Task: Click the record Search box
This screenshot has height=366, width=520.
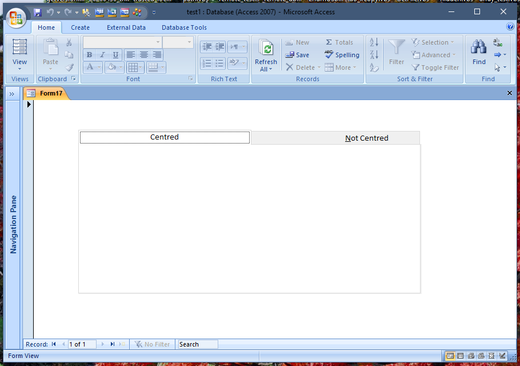Action: coord(197,344)
